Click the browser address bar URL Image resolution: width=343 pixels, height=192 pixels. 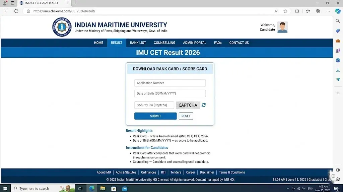click(64, 11)
